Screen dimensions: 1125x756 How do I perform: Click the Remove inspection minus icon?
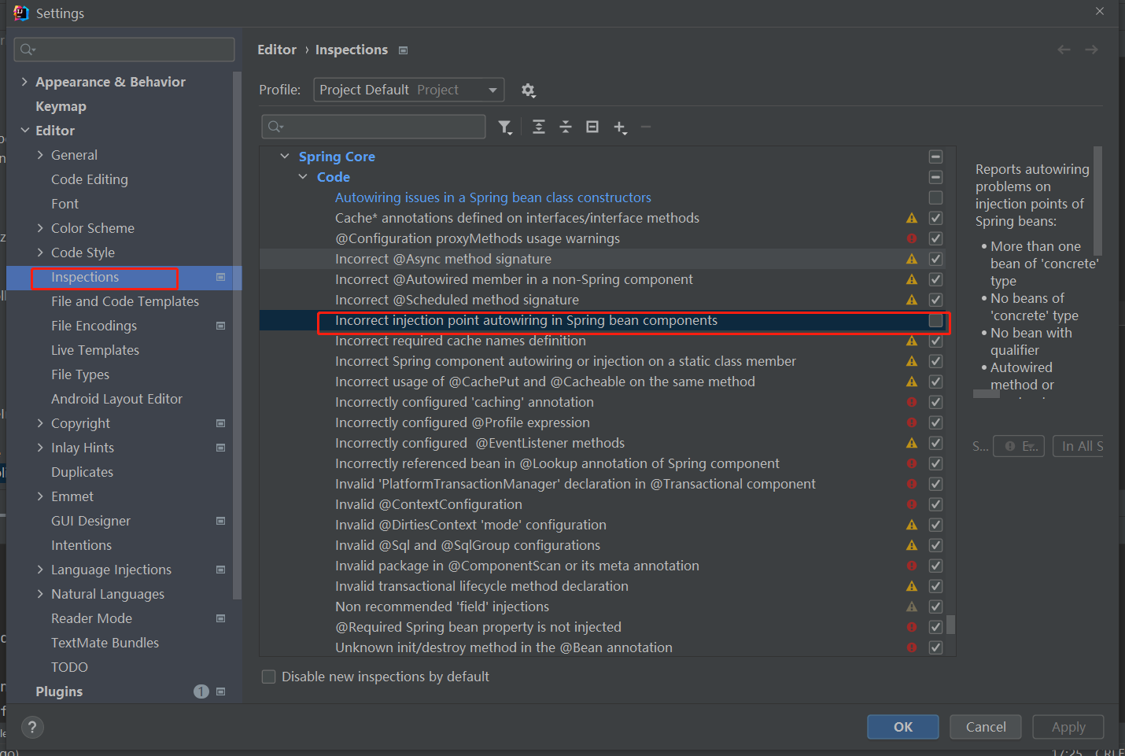[x=646, y=127]
